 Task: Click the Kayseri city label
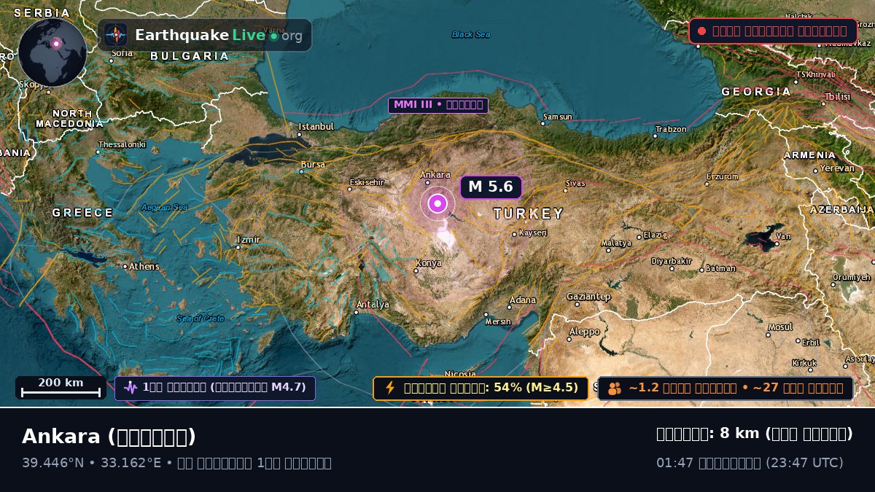(x=532, y=233)
